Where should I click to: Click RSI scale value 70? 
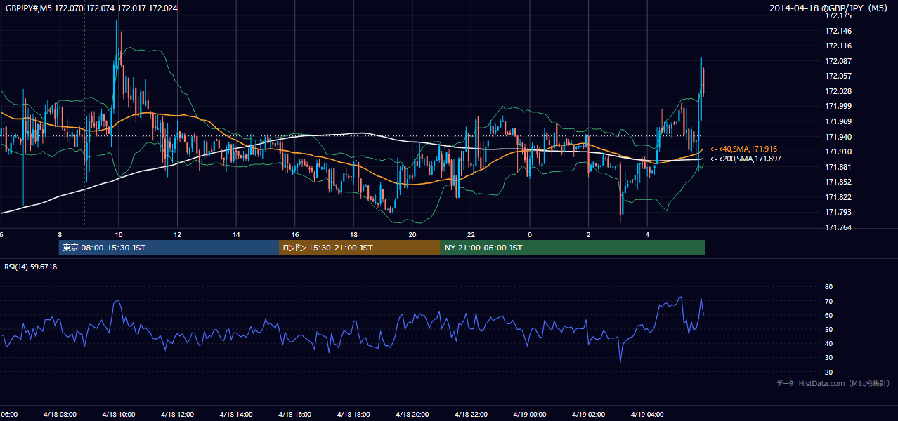pyautogui.click(x=828, y=301)
